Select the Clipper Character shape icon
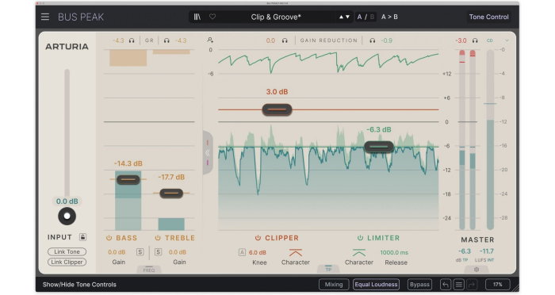This screenshot has height=295, width=555. click(x=295, y=253)
